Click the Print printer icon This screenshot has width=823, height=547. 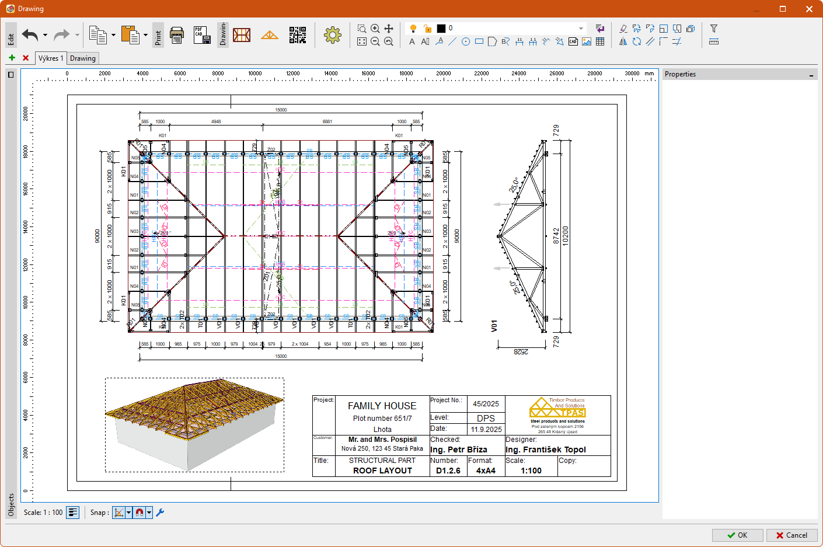click(177, 35)
